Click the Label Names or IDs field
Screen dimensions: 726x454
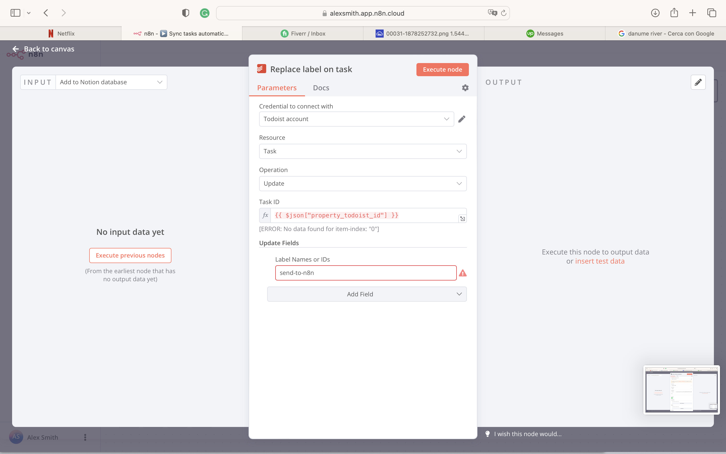pos(366,273)
